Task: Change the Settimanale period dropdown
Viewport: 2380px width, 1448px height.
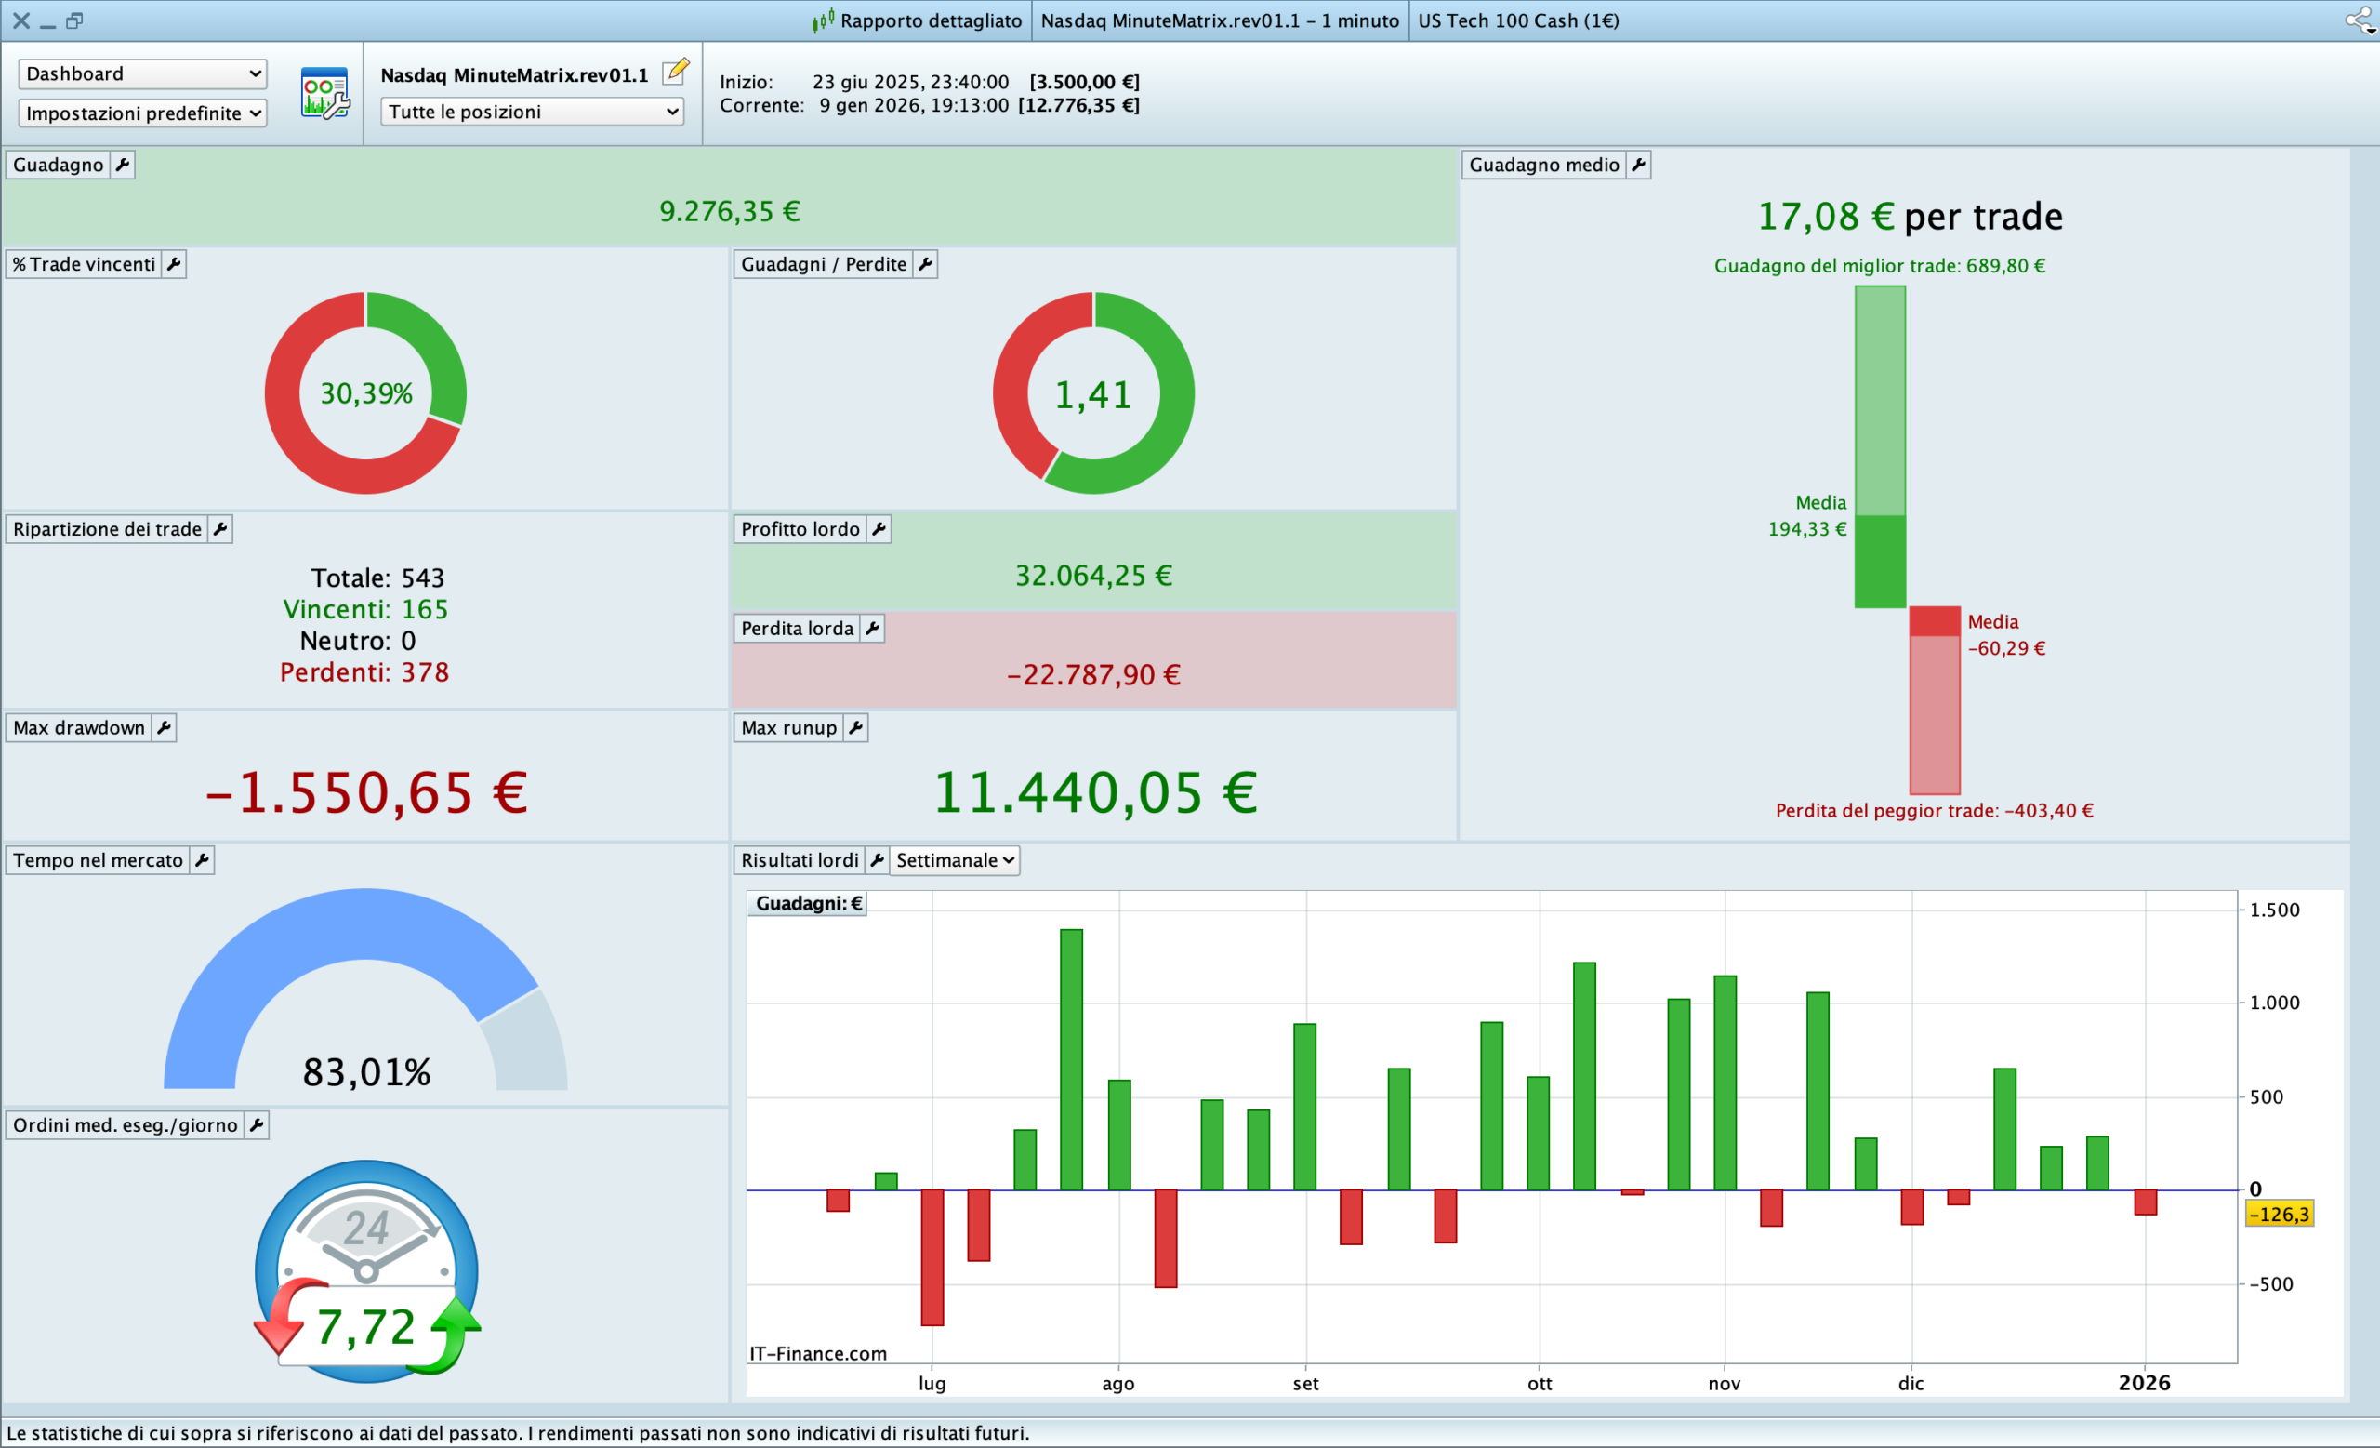Action: [953, 860]
